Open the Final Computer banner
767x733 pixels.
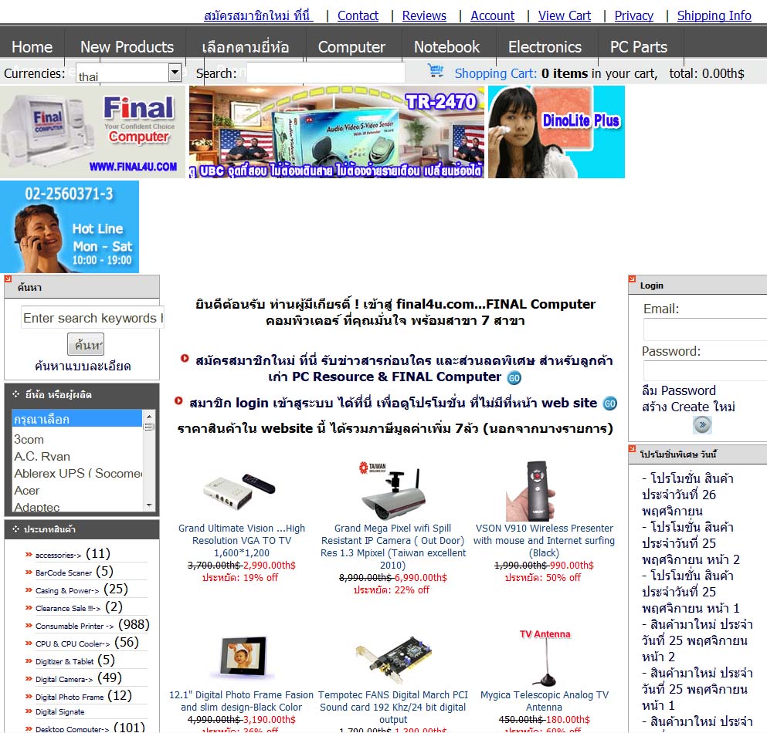click(x=93, y=132)
